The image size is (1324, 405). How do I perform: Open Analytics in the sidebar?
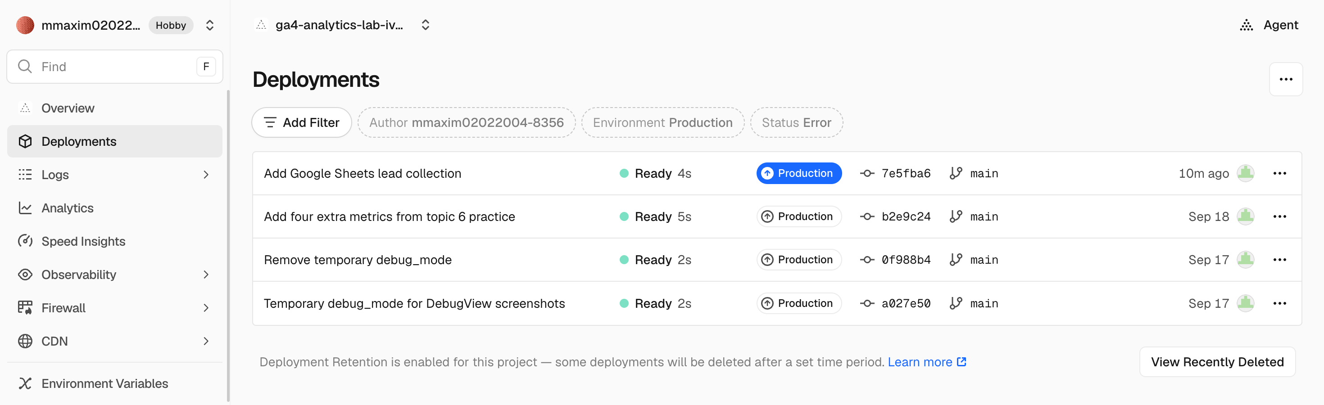tap(115, 208)
